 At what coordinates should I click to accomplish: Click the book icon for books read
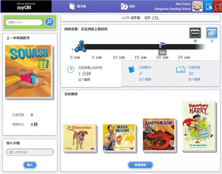coord(132,69)
